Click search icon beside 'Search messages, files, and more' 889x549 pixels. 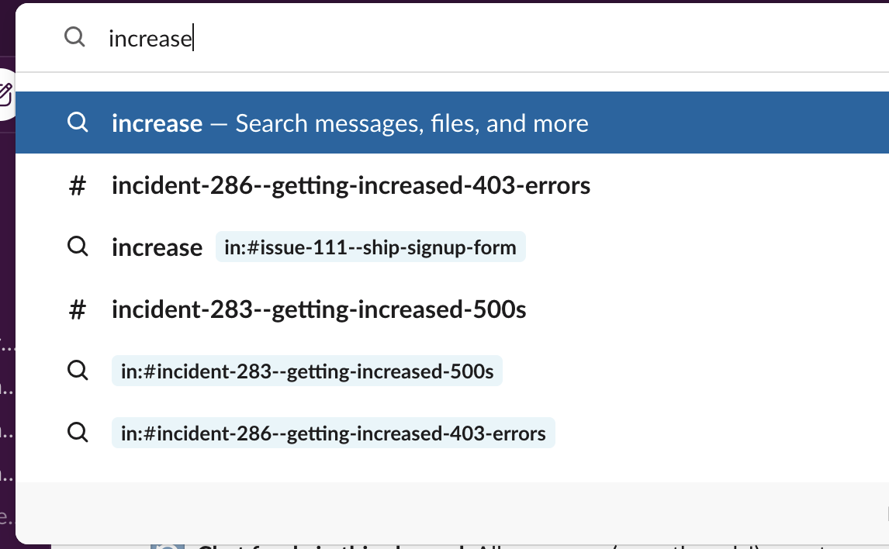(x=78, y=123)
